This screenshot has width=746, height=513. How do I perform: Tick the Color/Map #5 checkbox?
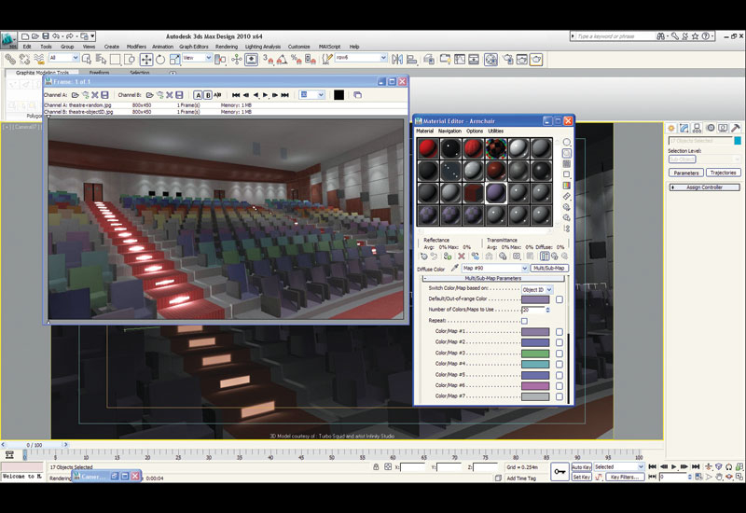click(x=559, y=375)
